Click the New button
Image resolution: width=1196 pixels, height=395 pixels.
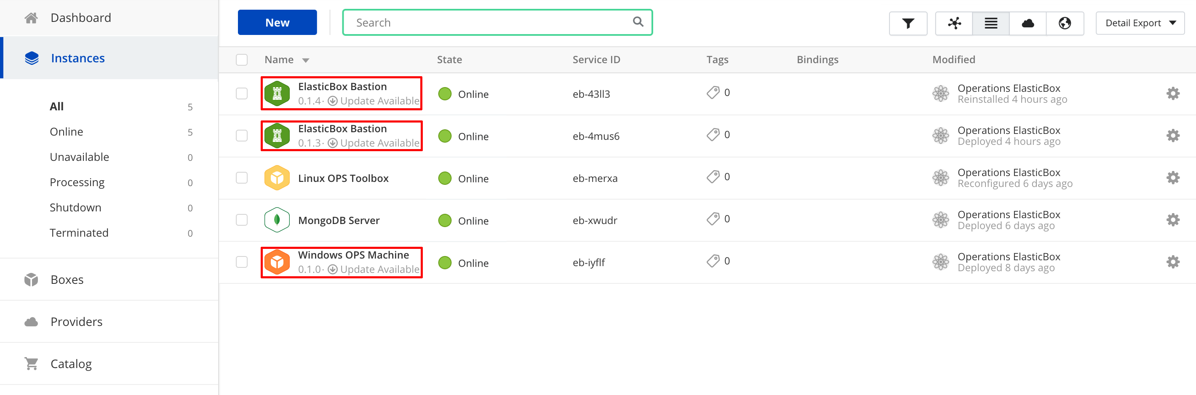click(277, 22)
